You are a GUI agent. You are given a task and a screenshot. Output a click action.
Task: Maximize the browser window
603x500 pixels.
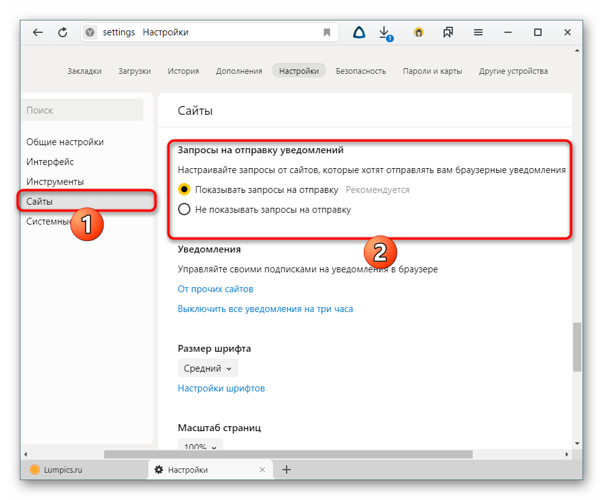(x=538, y=32)
